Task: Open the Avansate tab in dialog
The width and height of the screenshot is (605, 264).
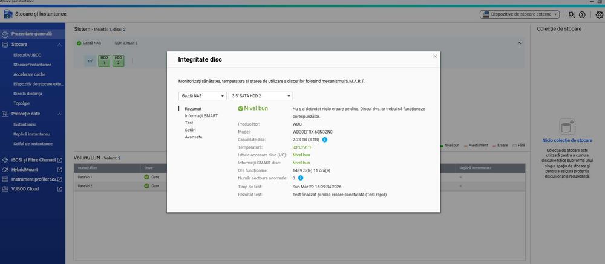Action: click(194, 137)
